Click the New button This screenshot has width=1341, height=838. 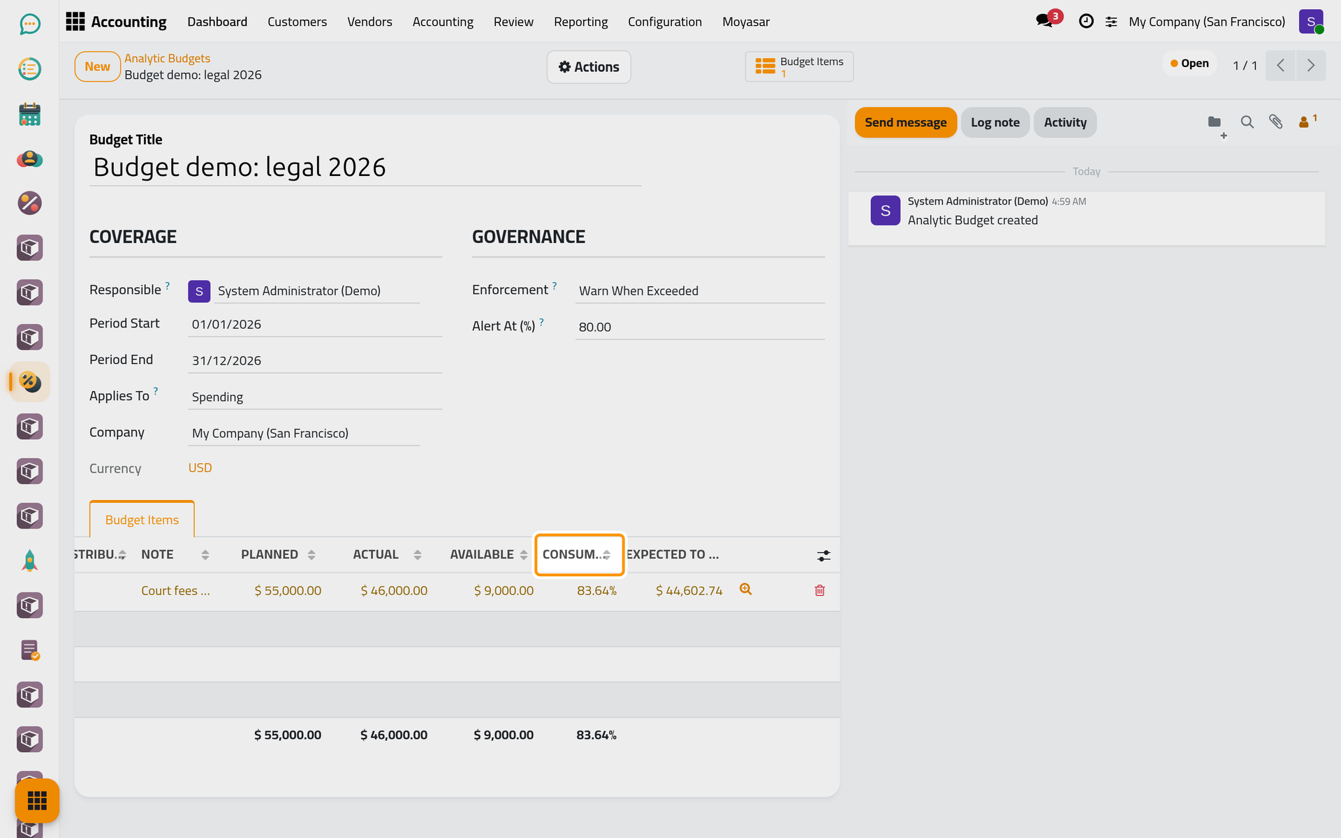pyautogui.click(x=97, y=66)
